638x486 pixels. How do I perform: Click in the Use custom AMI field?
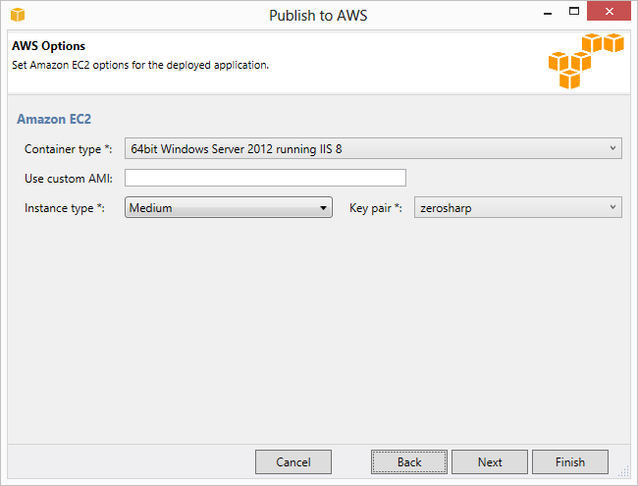[265, 178]
